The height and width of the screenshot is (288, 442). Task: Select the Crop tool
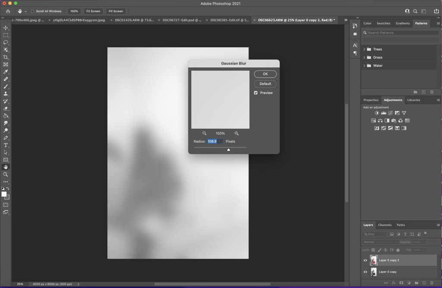[6, 56]
